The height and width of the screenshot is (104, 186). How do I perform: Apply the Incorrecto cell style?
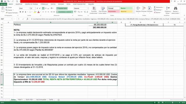pos(114,12)
